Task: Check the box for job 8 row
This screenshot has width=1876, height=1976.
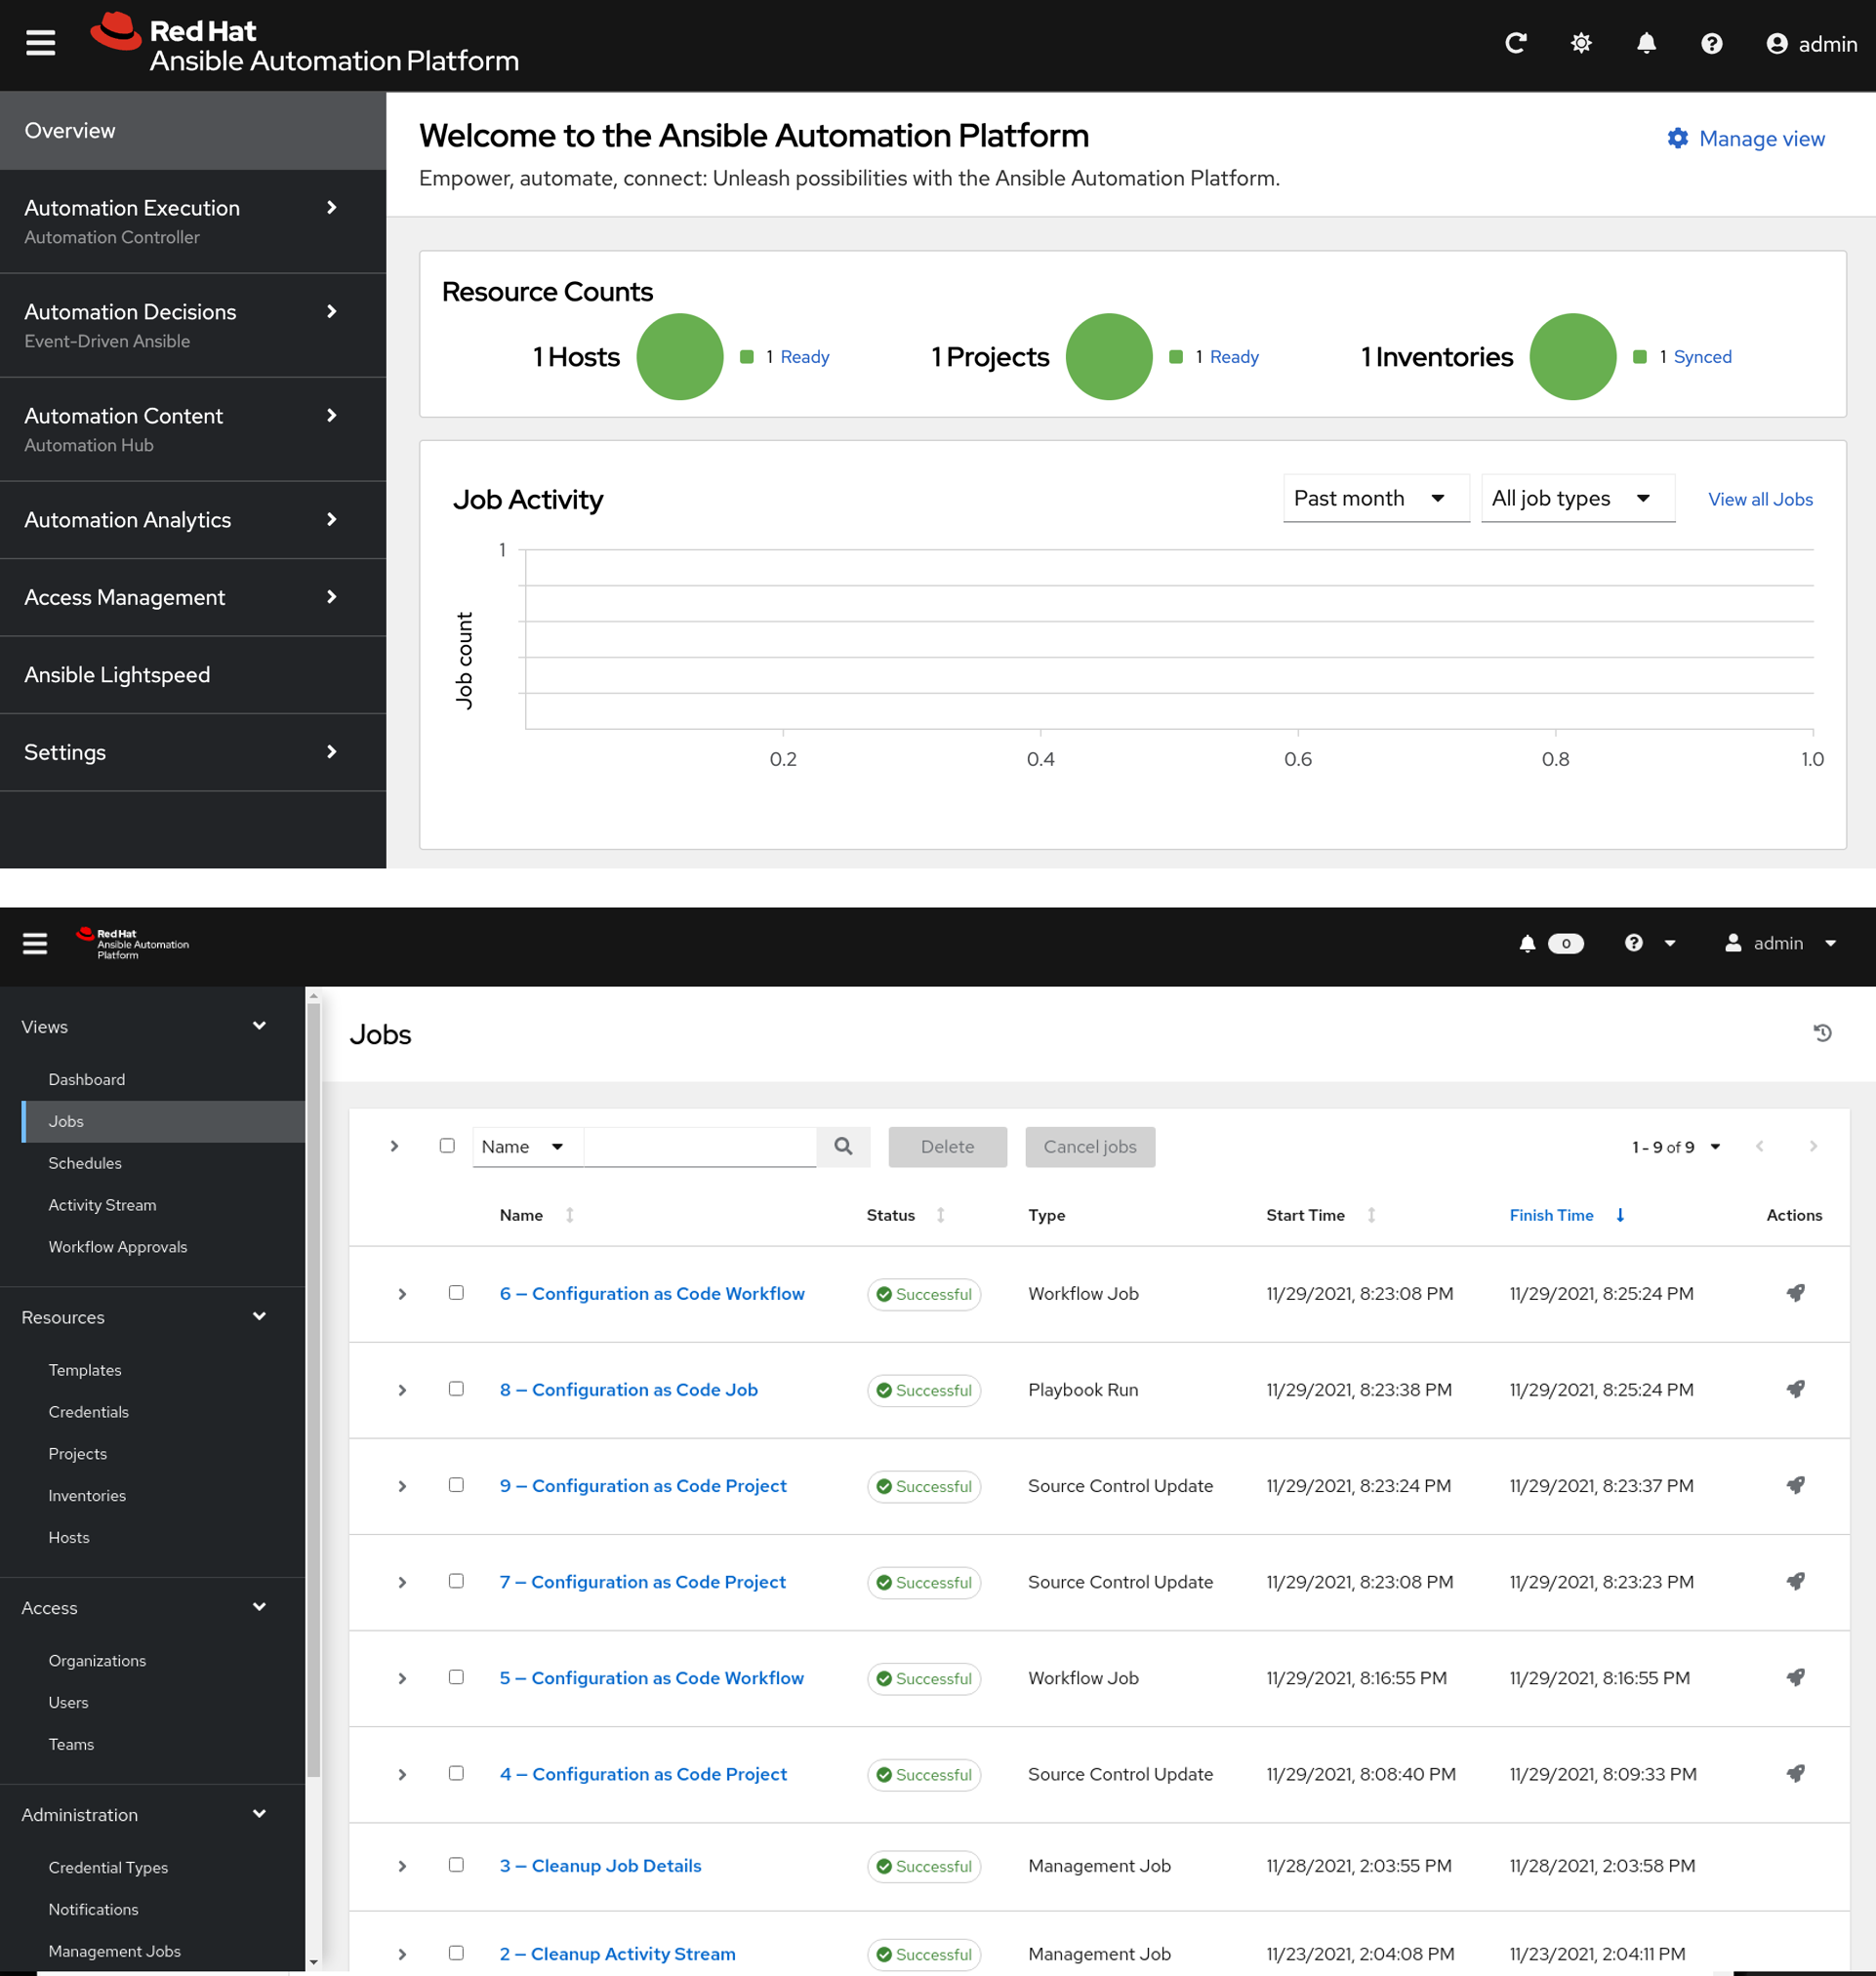Action: (x=456, y=1389)
